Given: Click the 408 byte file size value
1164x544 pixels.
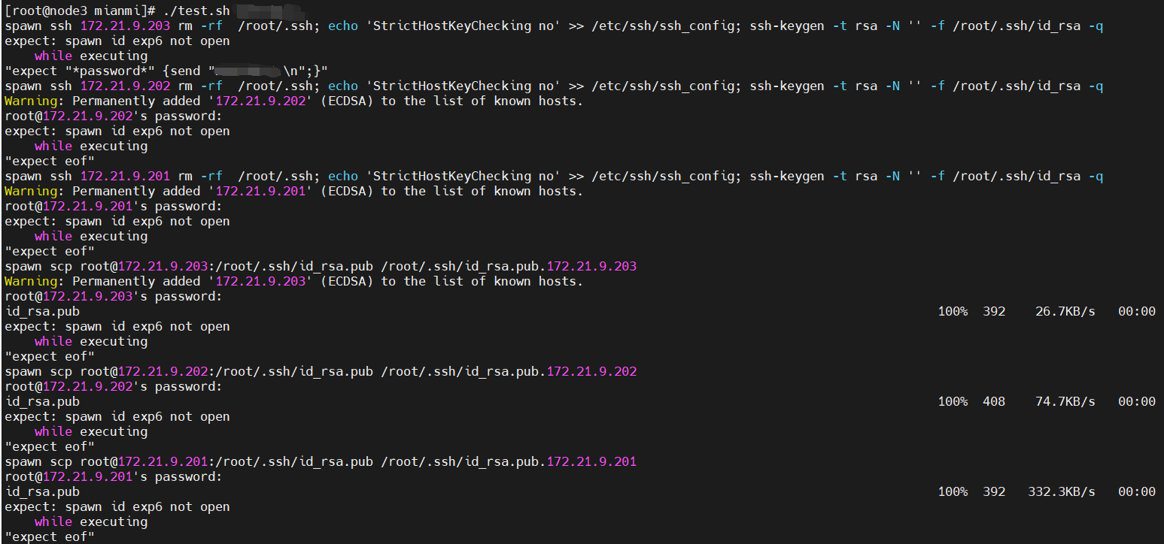Looking at the screenshot, I should (x=994, y=401).
